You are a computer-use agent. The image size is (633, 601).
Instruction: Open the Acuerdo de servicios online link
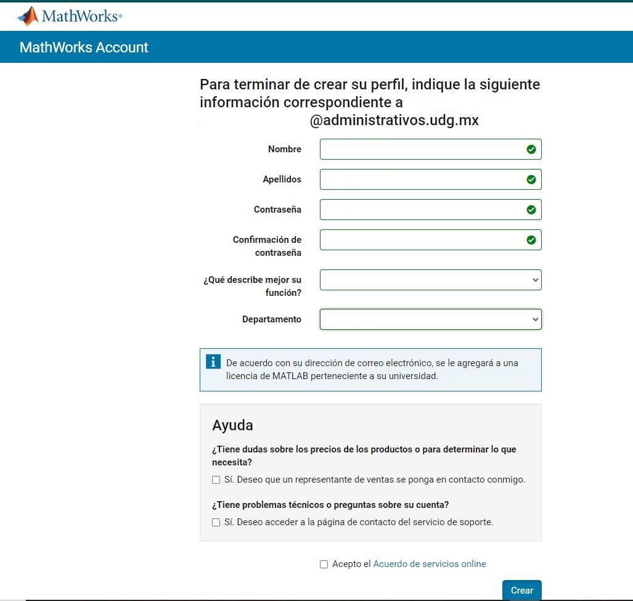[x=430, y=564]
